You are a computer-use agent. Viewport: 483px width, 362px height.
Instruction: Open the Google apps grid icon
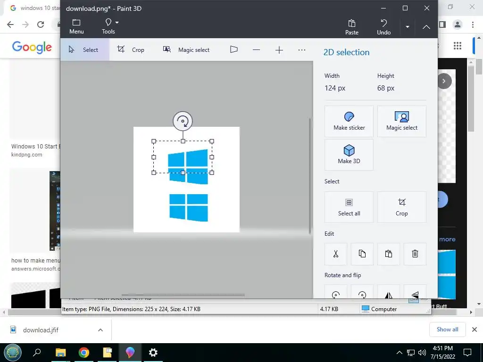[458, 46]
